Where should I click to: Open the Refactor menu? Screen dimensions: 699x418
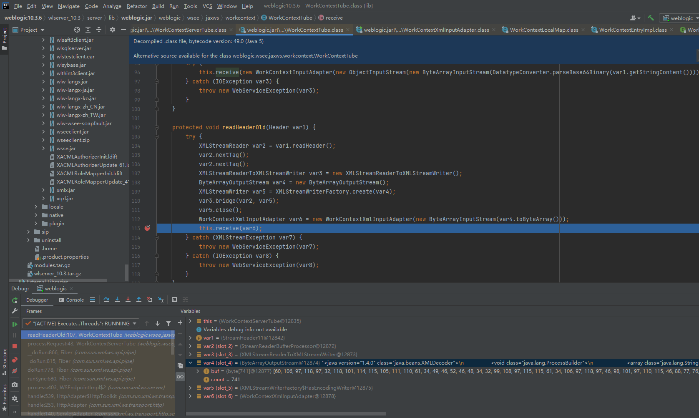click(137, 6)
